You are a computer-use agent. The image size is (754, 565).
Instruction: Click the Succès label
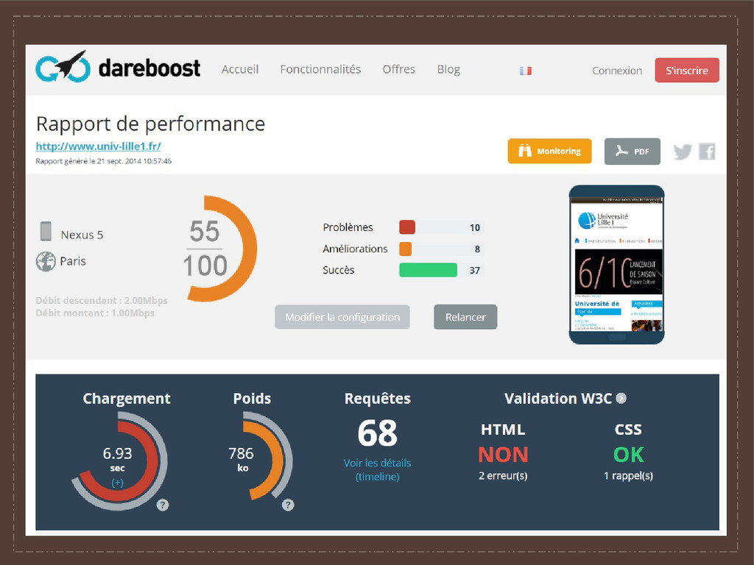click(x=338, y=270)
